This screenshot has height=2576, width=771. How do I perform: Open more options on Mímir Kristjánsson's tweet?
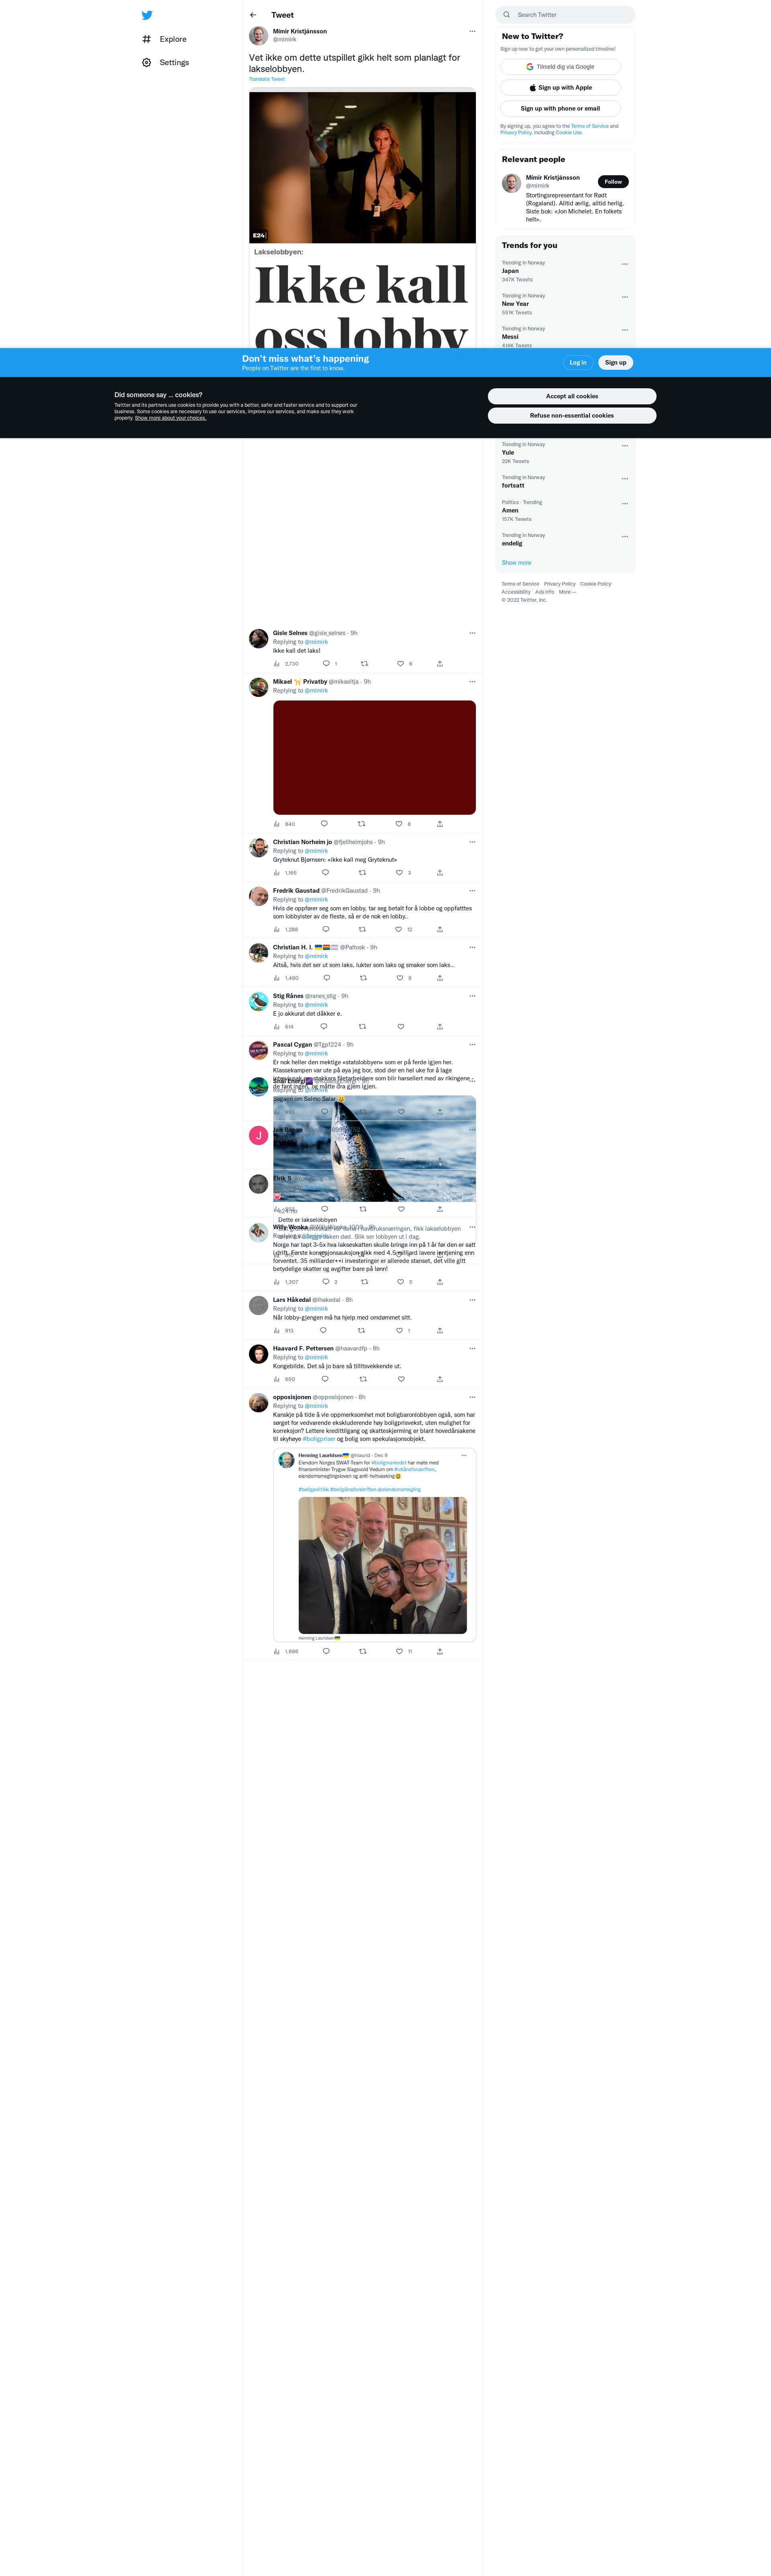(472, 31)
